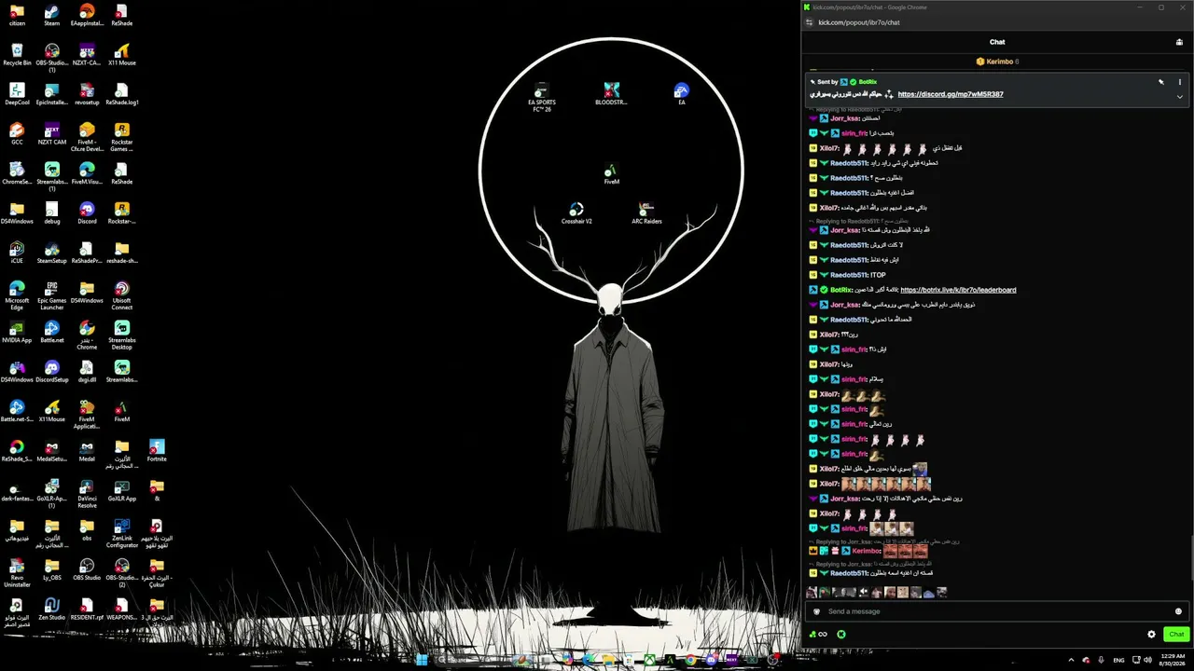Select the EA SPORTS FC 26 desktop icon
This screenshot has height=671, width=1194.
[x=541, y=97]
